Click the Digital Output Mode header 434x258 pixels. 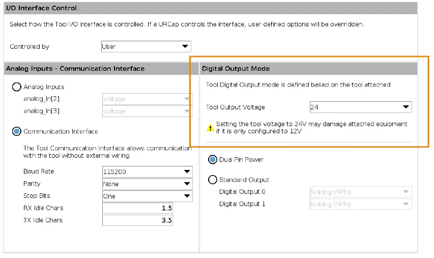pos(236,69)
